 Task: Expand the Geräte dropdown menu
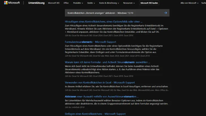pos(91,3)
